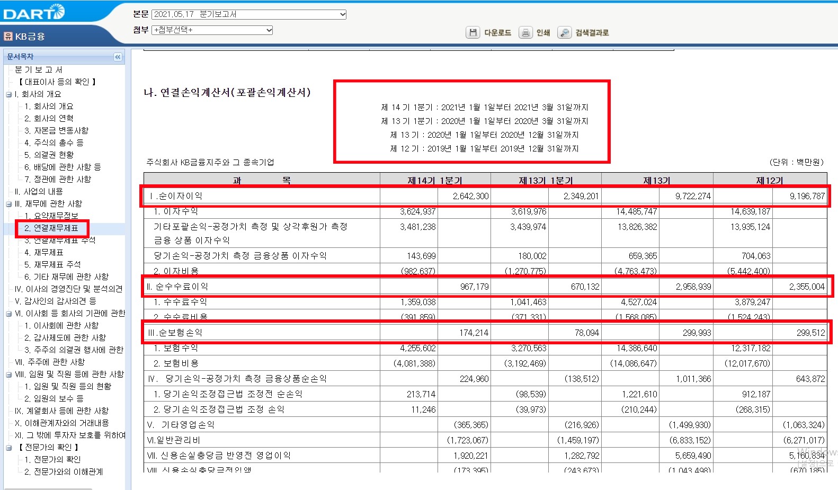Image resolution: width=838 pixels, height=490 pixels.
Task: Open X. 이해관계자와의 거래내용
Action: tap(61, 423)
